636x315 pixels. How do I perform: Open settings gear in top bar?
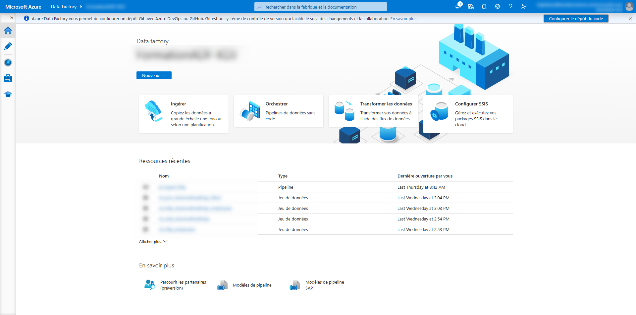tap(497, 7)
